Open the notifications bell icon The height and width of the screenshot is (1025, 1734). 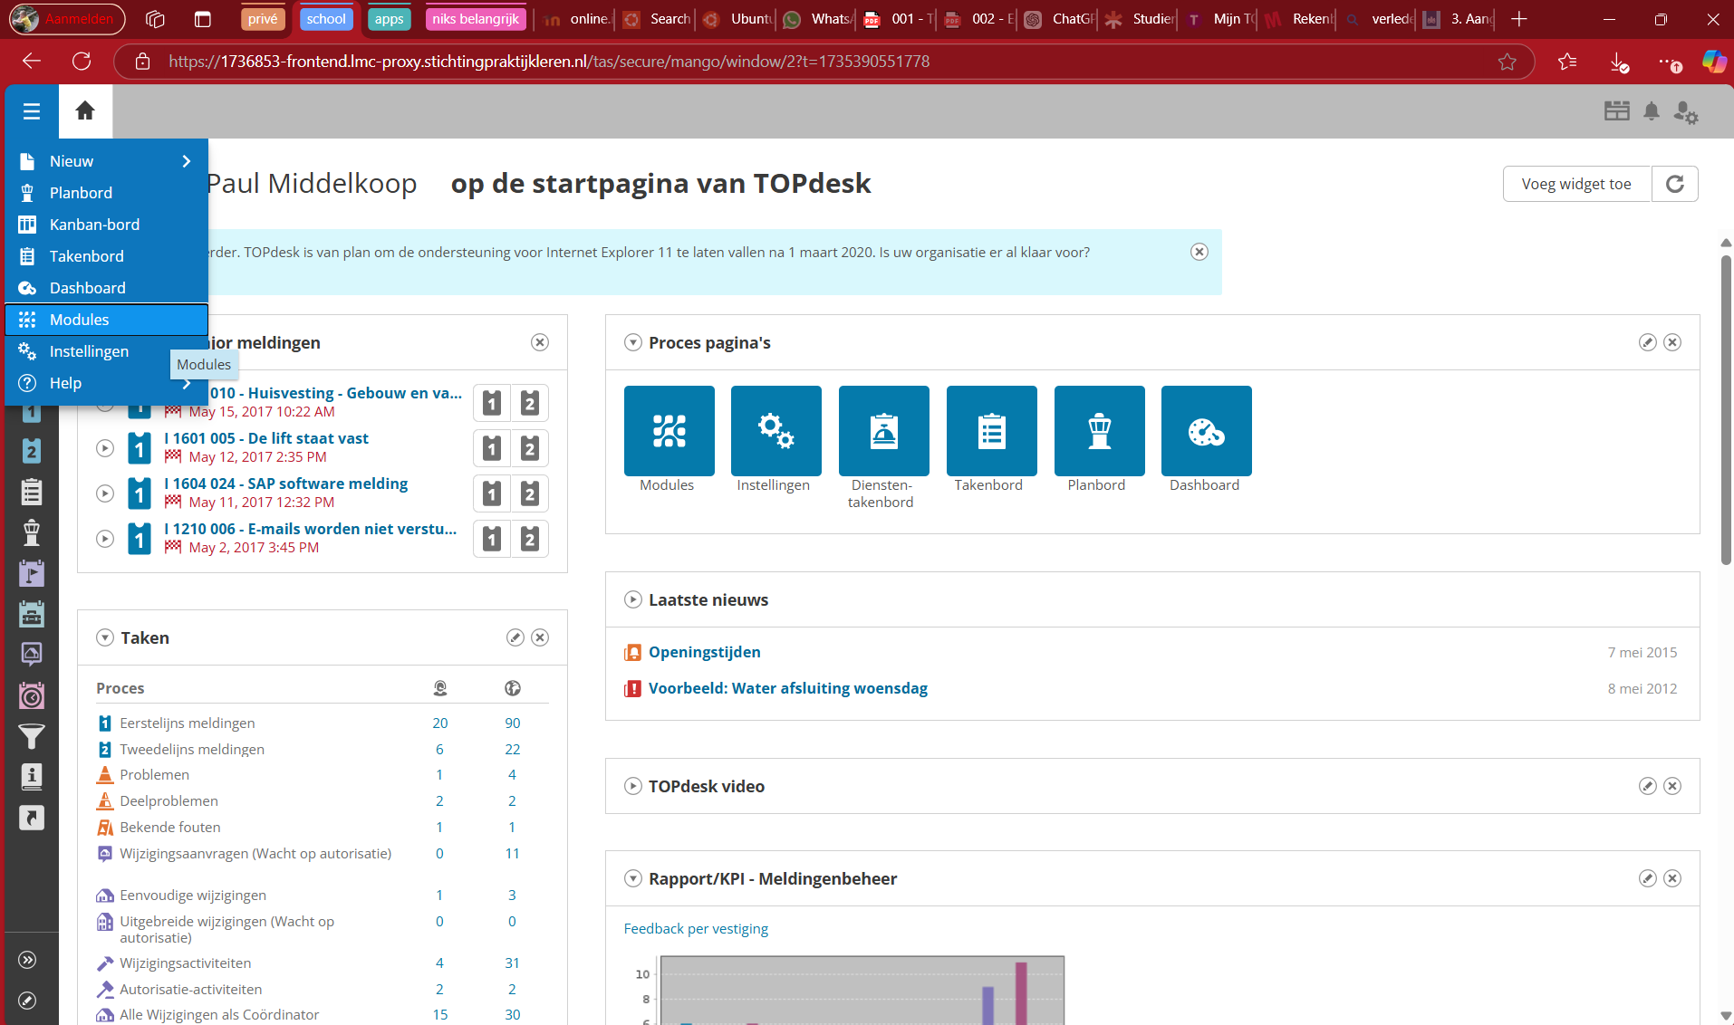click(x=1652, y=111)
